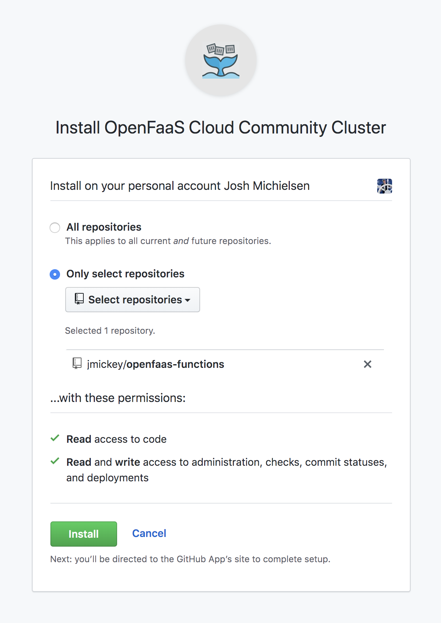Click the Cancel link
Screen dimensions: 441x623
(149, 533)
